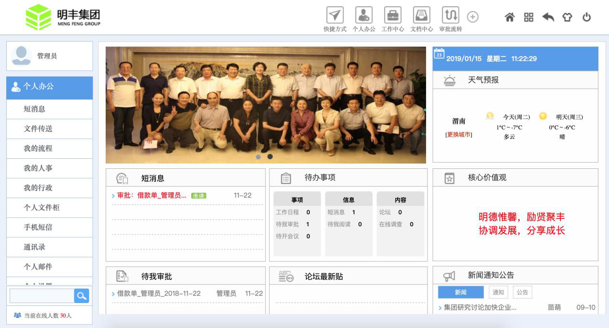The height and width of the screenshot is (328, 609).
Task: Click the search magnifier icon in the sidebar
Action: click(x=83, y=296)
